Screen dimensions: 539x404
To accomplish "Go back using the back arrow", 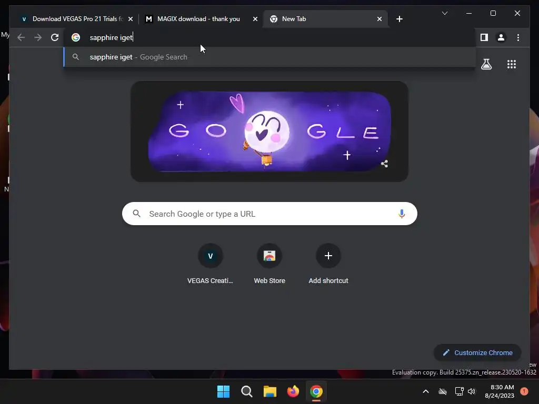I will coord(21,37).
